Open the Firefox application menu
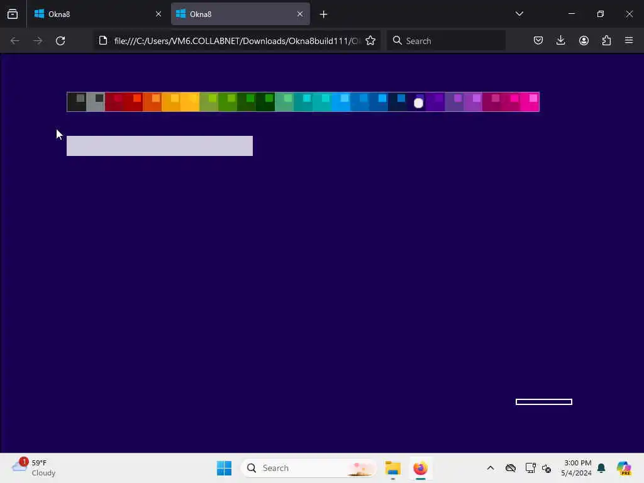Viewport: 644px width, 483px height. point(629,41)
